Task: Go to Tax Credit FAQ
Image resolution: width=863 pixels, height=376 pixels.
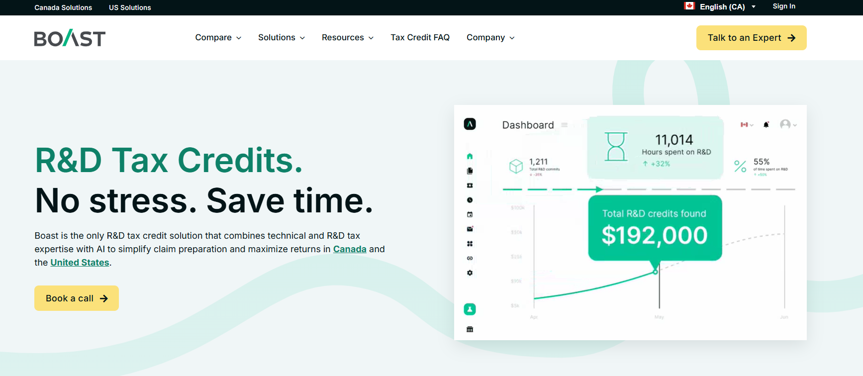Action: pyautogui.click(x=420, y=37)
